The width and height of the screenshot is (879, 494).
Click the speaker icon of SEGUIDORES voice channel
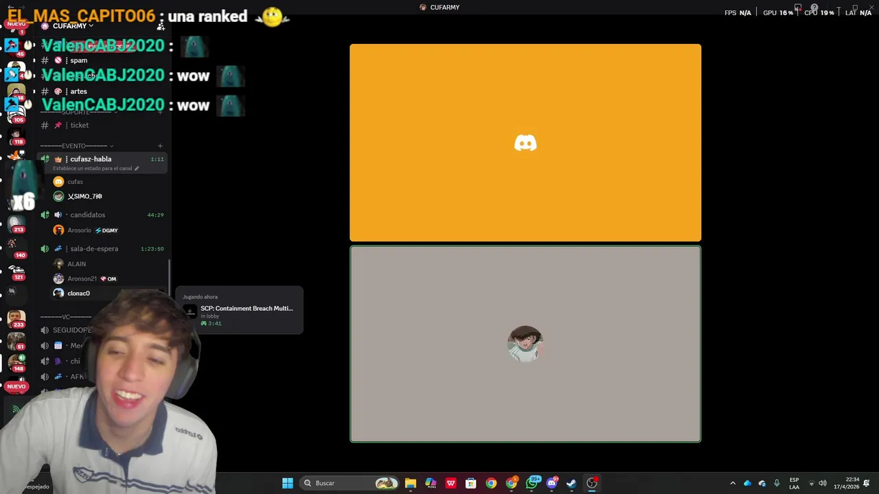(x=45, y=330)
